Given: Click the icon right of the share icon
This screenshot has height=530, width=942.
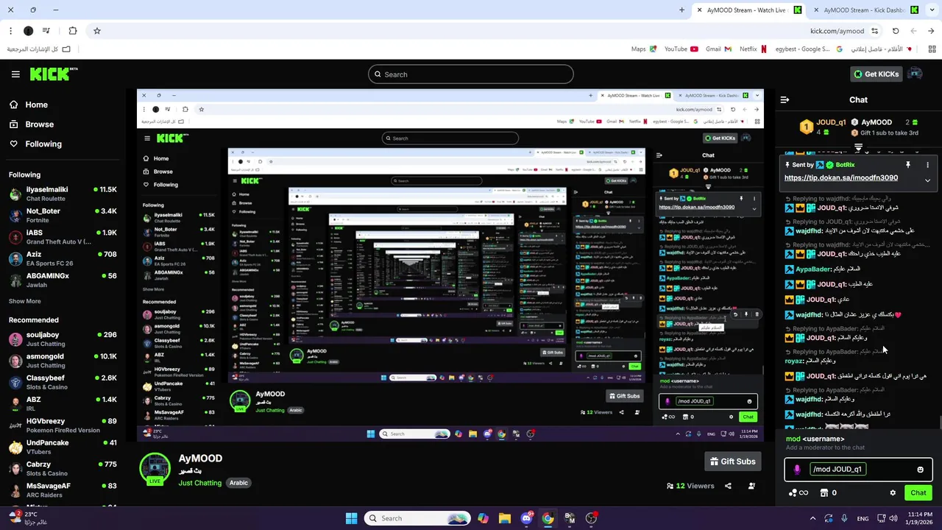Looking at the screenshot, I should click(x=751, y=486).
